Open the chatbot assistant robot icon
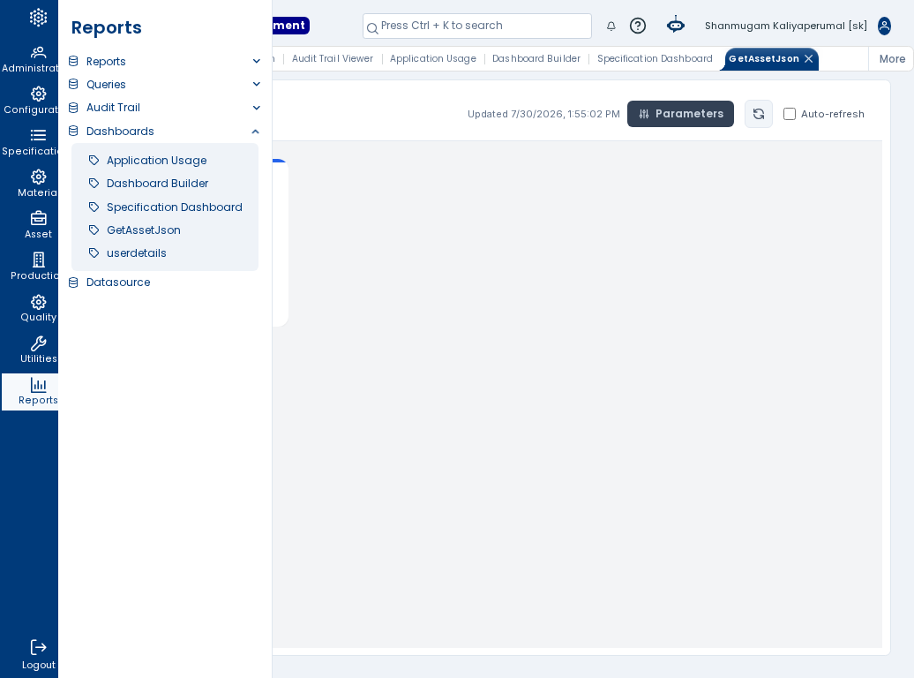 (676, 25)
